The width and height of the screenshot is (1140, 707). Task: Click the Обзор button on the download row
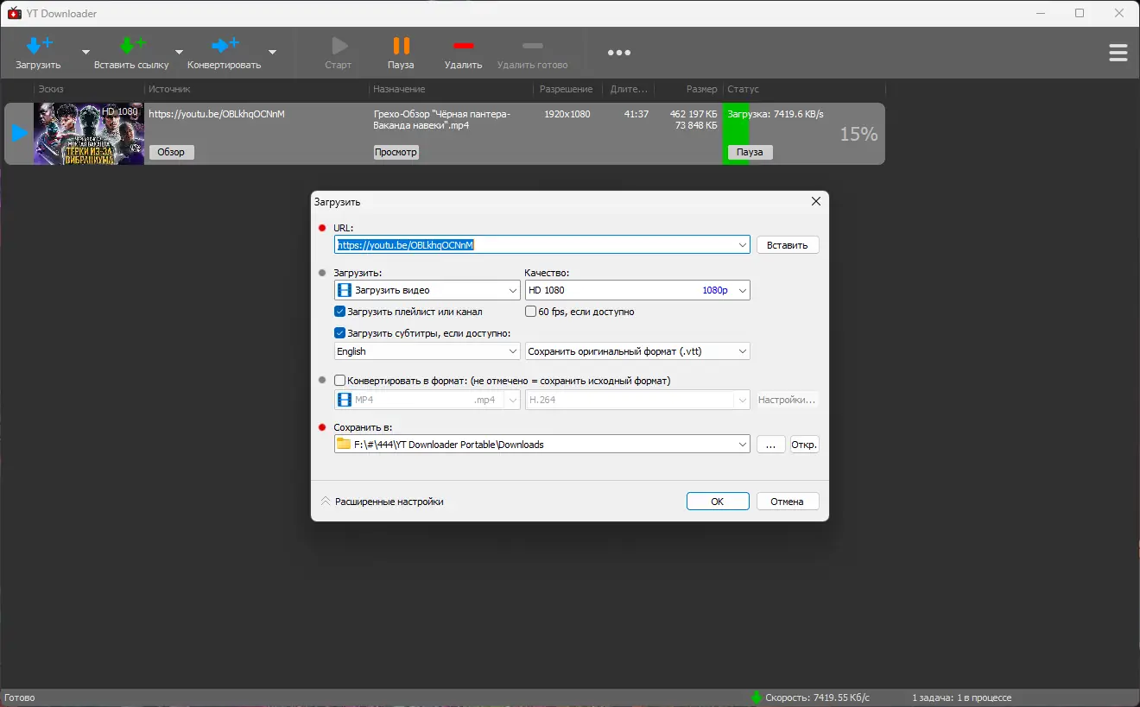coord(172,152)
